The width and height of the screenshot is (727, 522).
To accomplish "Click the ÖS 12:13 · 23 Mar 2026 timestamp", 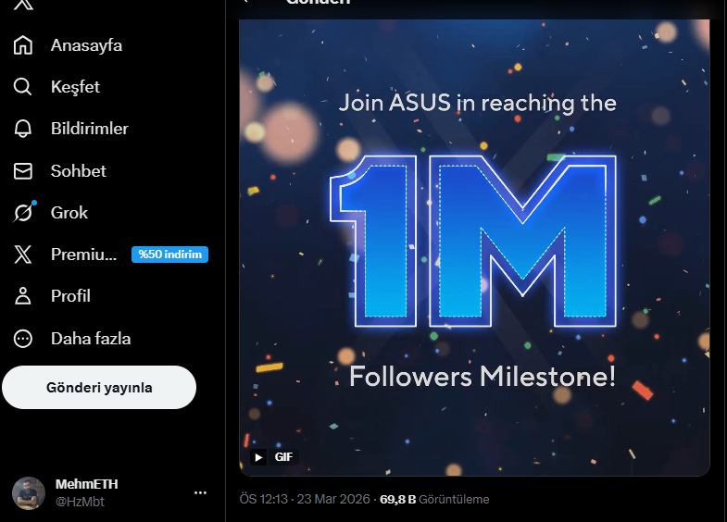I will pyautogui.click(x=305, y=499).
